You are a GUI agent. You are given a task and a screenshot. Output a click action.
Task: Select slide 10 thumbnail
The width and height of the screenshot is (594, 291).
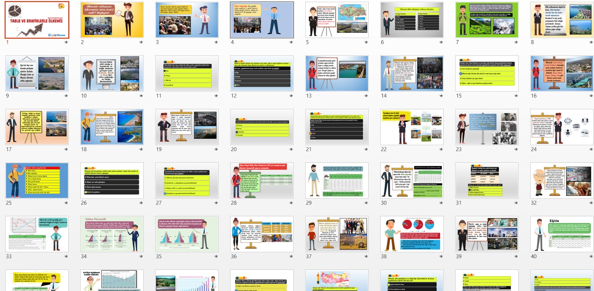click(x=112, y=74)
